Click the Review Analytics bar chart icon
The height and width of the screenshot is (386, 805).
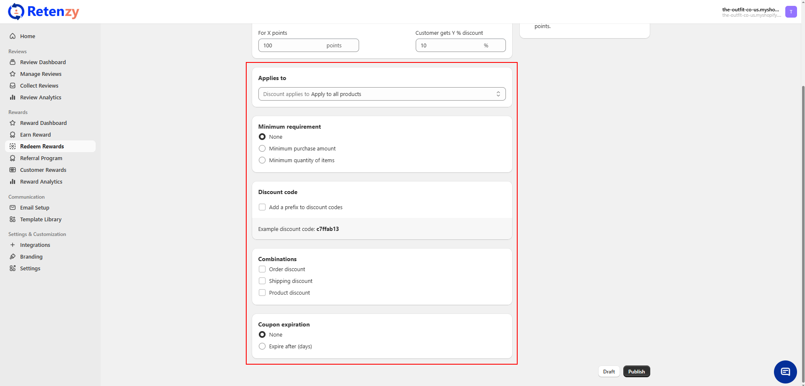(13, 97)
